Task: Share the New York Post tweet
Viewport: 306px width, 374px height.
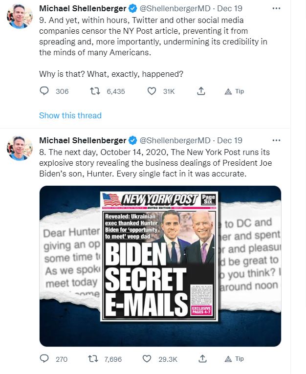Action: [x=200, y=359]
